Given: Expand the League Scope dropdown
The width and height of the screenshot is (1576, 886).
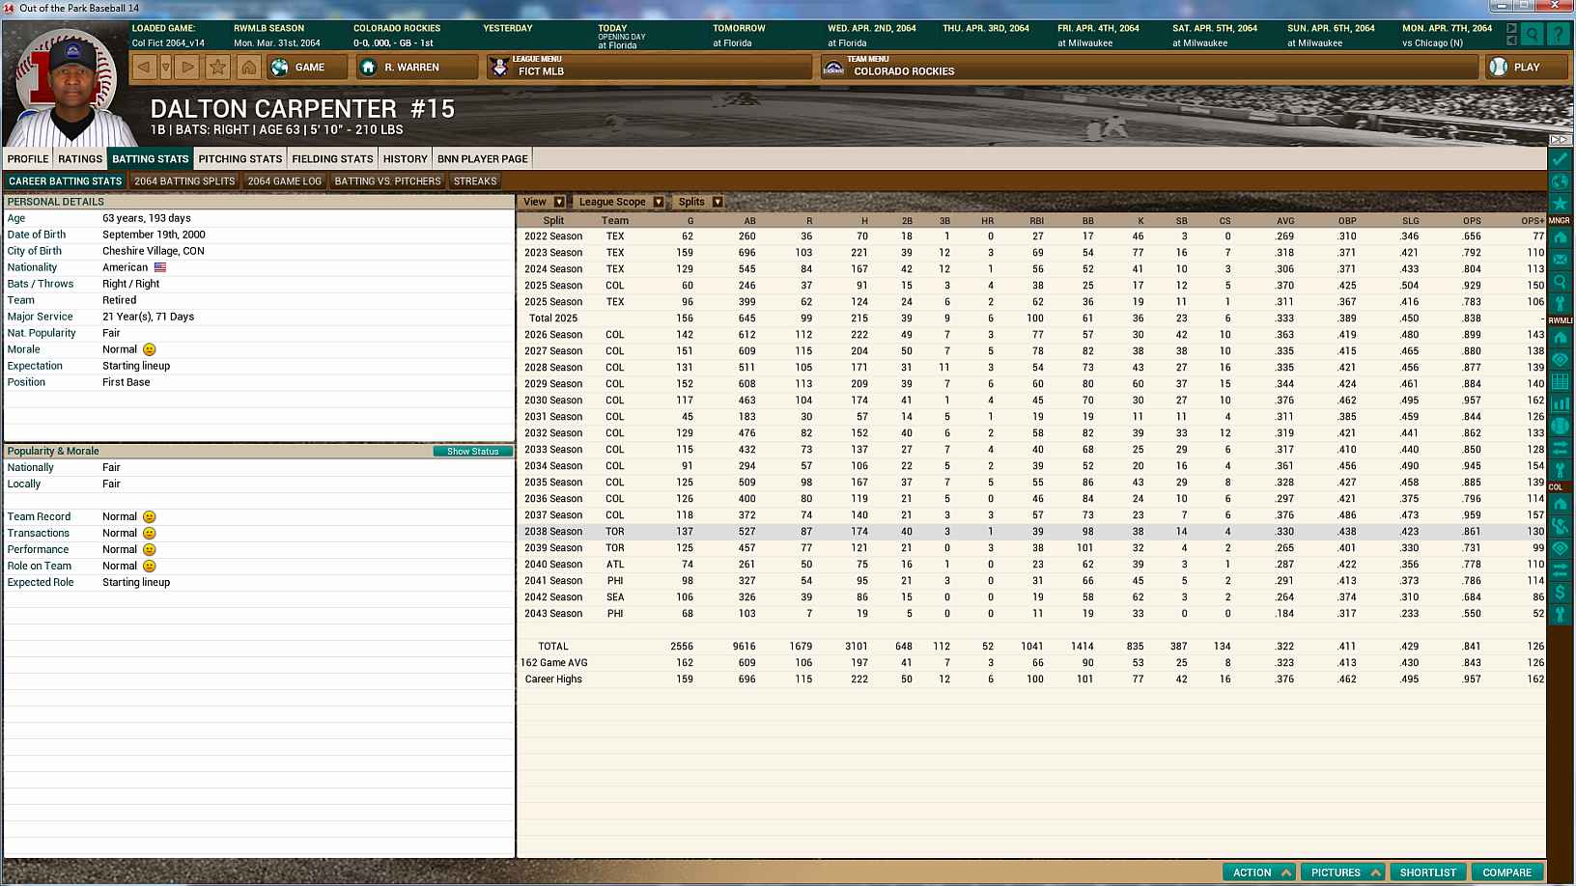Looking at the screenshot, I should [620, 202].
